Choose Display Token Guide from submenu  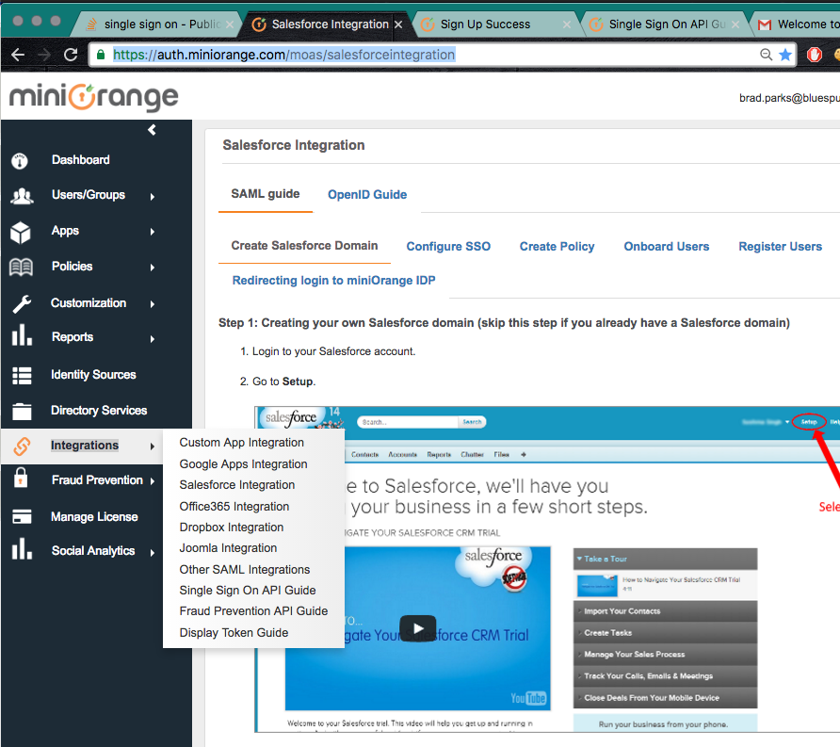click(234, 633)
